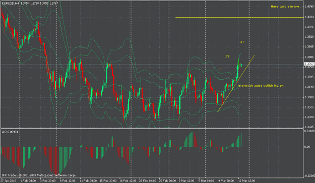Click the 3 Feb 20:00 time label
This screenshot has width=315, height=183.
click(48, 180)
